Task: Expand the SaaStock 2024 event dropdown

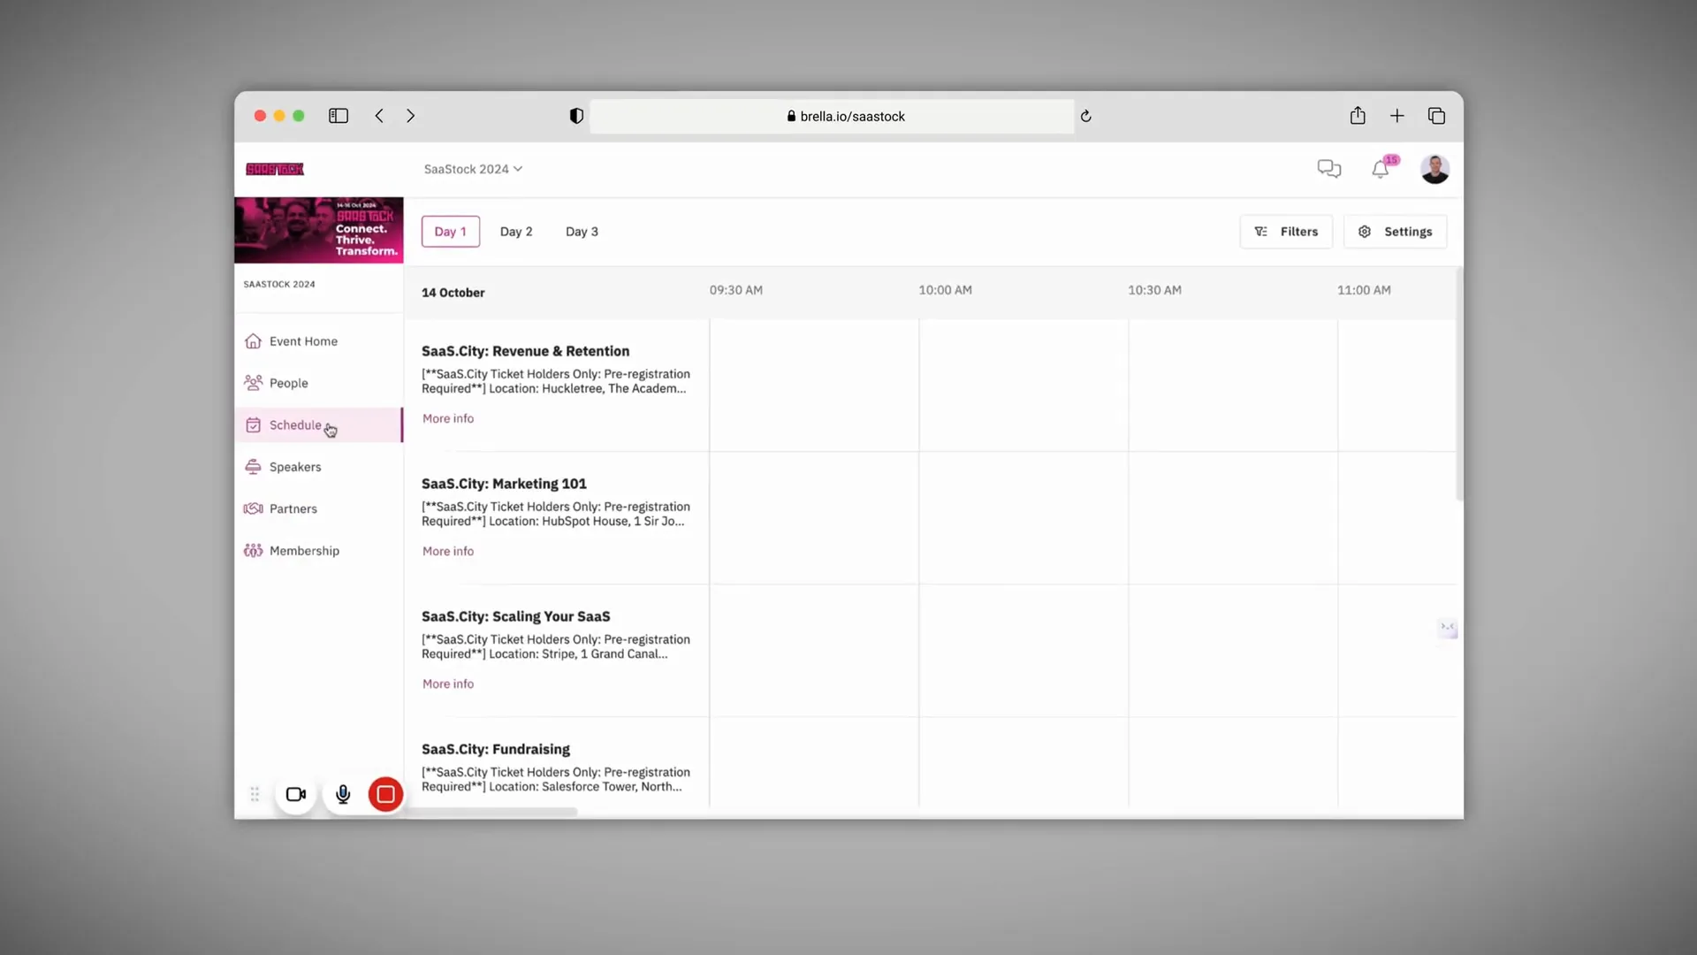Action: point(473,169)
